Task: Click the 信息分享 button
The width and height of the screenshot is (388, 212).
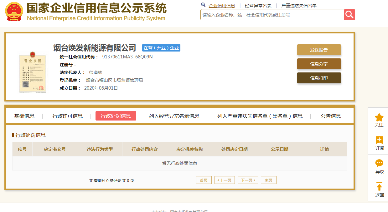Action: pos(319,64)
